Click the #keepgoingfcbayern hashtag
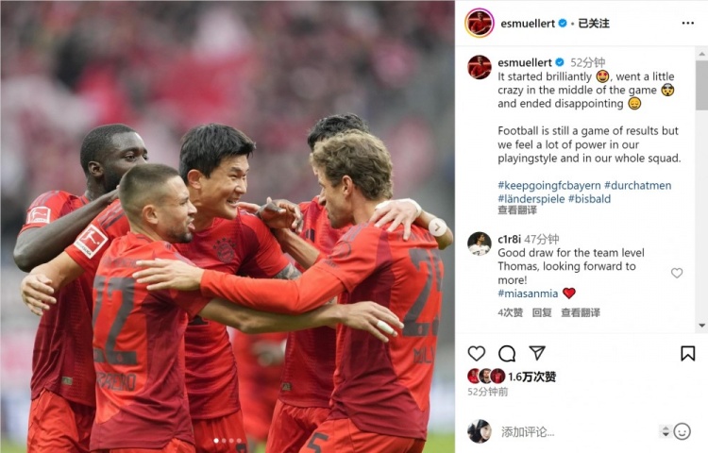This screenshot has width=708, height=453. click(549, 185)
